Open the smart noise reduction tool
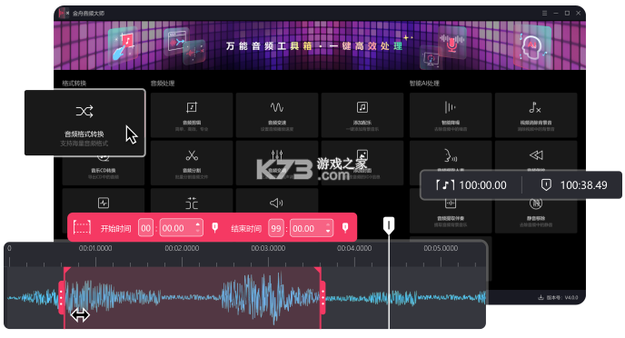 coord(451,115)
